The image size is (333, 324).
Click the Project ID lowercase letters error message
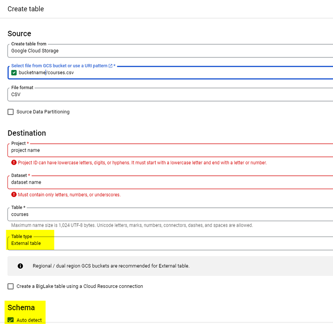tap(142, 163)
